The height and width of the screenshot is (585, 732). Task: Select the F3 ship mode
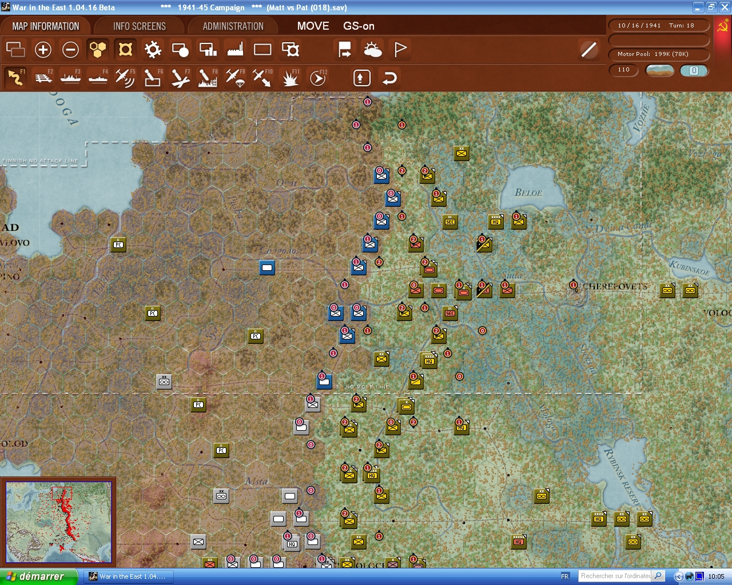(x=71, y=78)
